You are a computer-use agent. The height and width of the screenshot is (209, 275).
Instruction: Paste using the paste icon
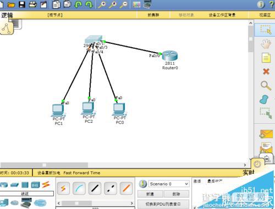point(67,4)
